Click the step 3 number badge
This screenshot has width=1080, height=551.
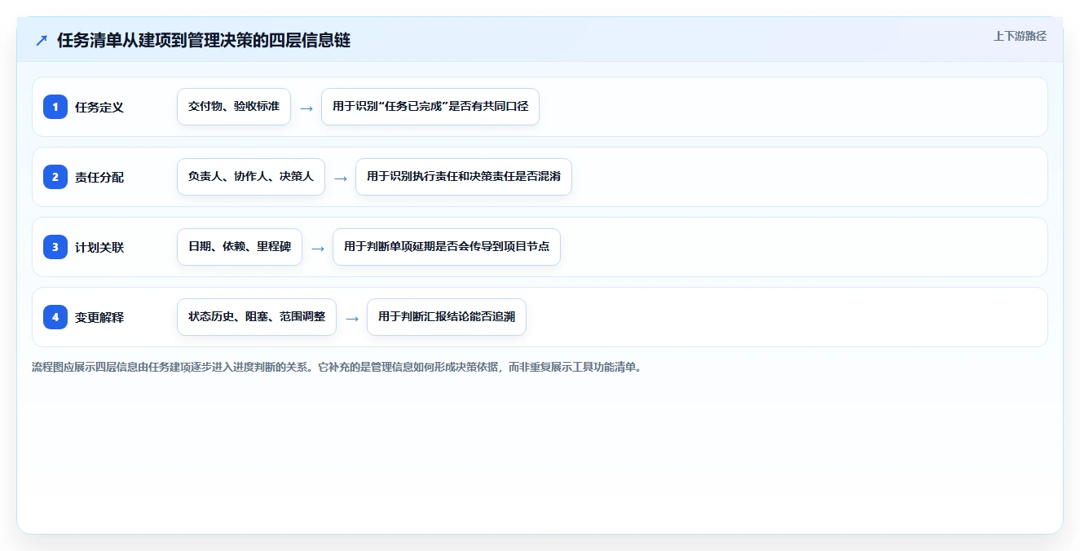(55, 247)
